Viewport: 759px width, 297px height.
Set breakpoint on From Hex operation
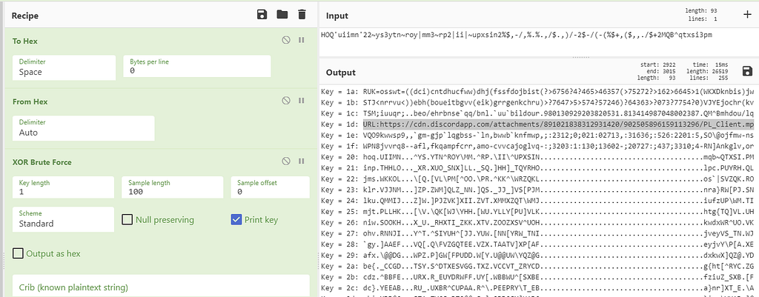[x=302, y=101]
